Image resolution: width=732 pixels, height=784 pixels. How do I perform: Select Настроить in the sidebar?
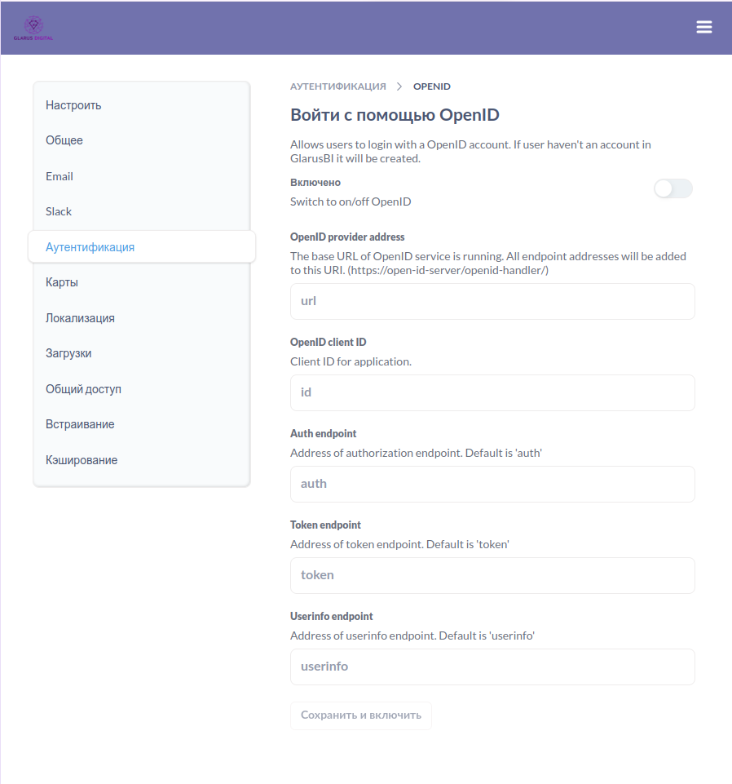tap(73, 104)
